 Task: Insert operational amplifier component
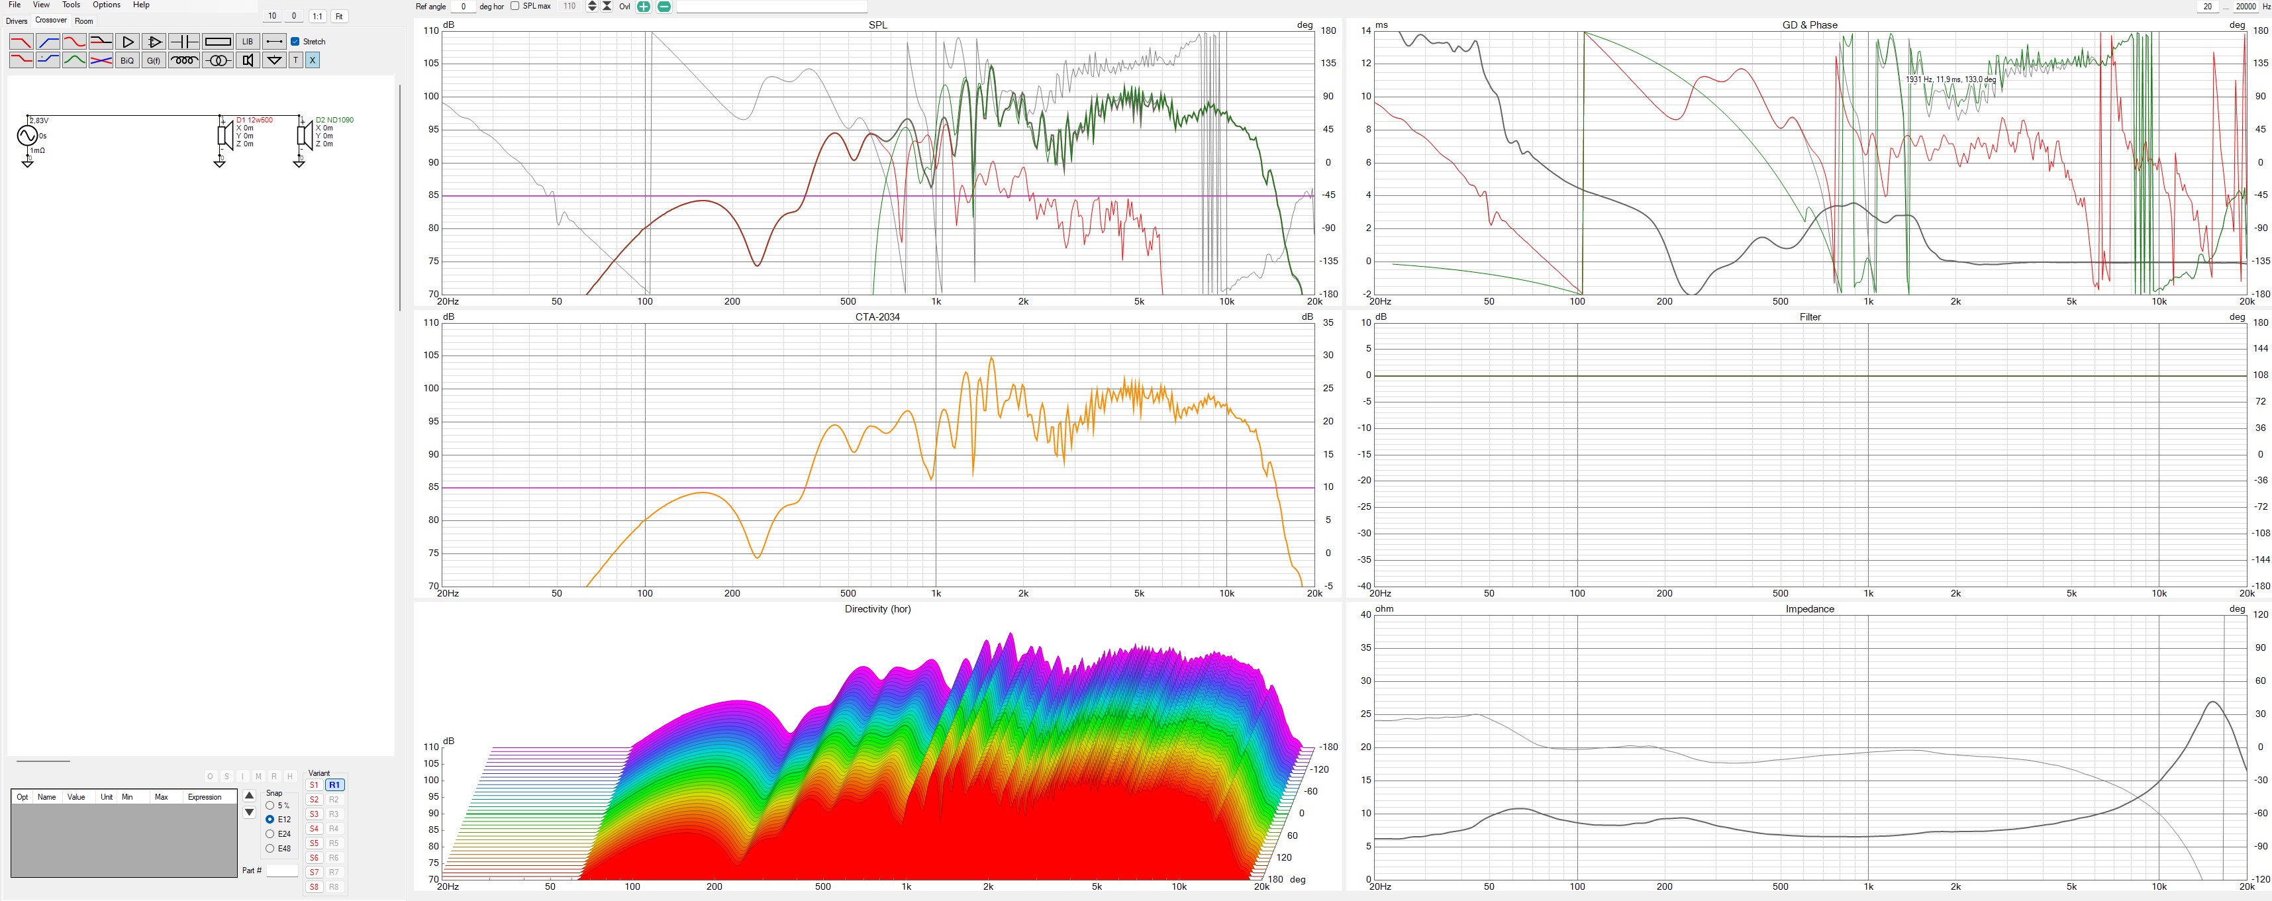pyautogui.click(x=154, y=42)
